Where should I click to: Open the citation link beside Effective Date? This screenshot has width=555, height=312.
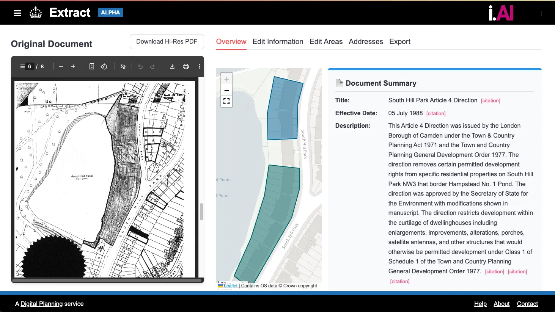(x=436, y=113)
